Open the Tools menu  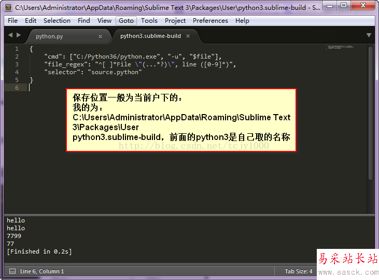tap(149, 21)
